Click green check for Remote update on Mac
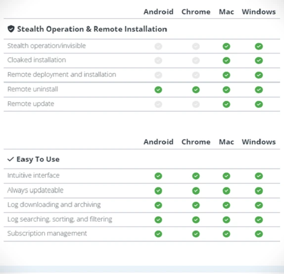Viewport: 284px width, 274px height. point(227,104)
